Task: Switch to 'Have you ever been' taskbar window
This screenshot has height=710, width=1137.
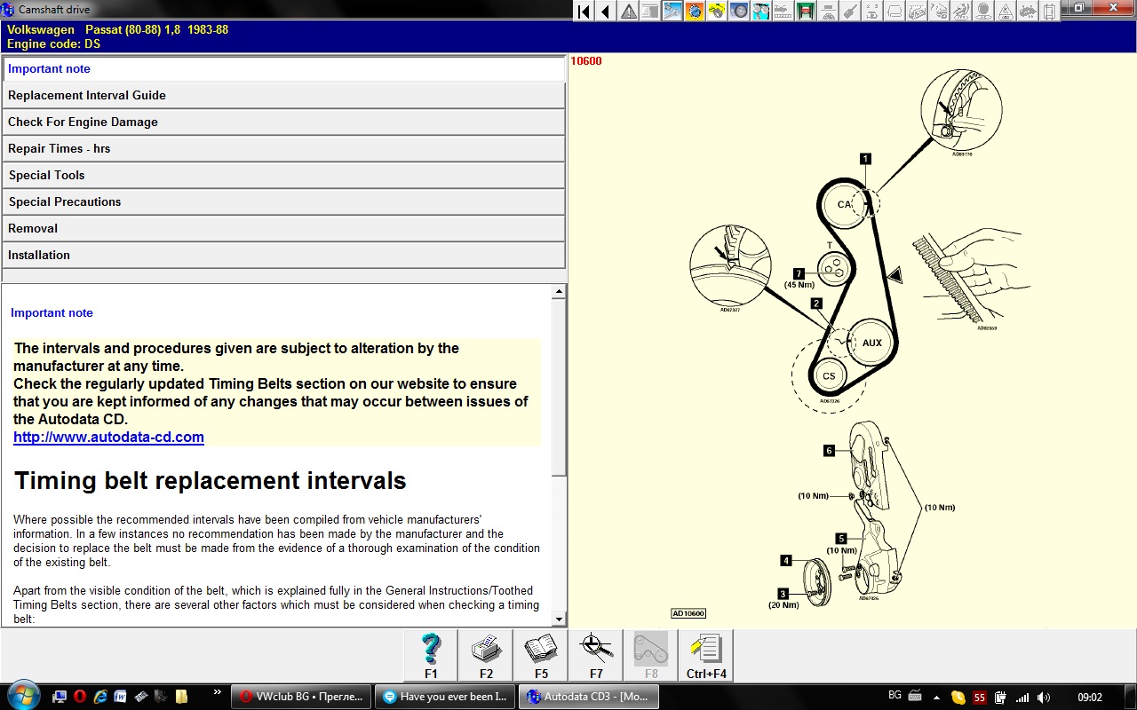Action: (x=445, y=697)
